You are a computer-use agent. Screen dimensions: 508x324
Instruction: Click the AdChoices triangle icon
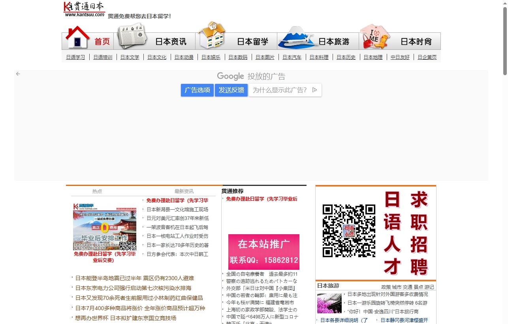pyautogui.click(x=314, y=90)
